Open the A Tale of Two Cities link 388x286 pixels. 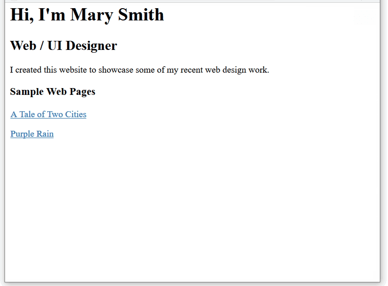(48, 114)
